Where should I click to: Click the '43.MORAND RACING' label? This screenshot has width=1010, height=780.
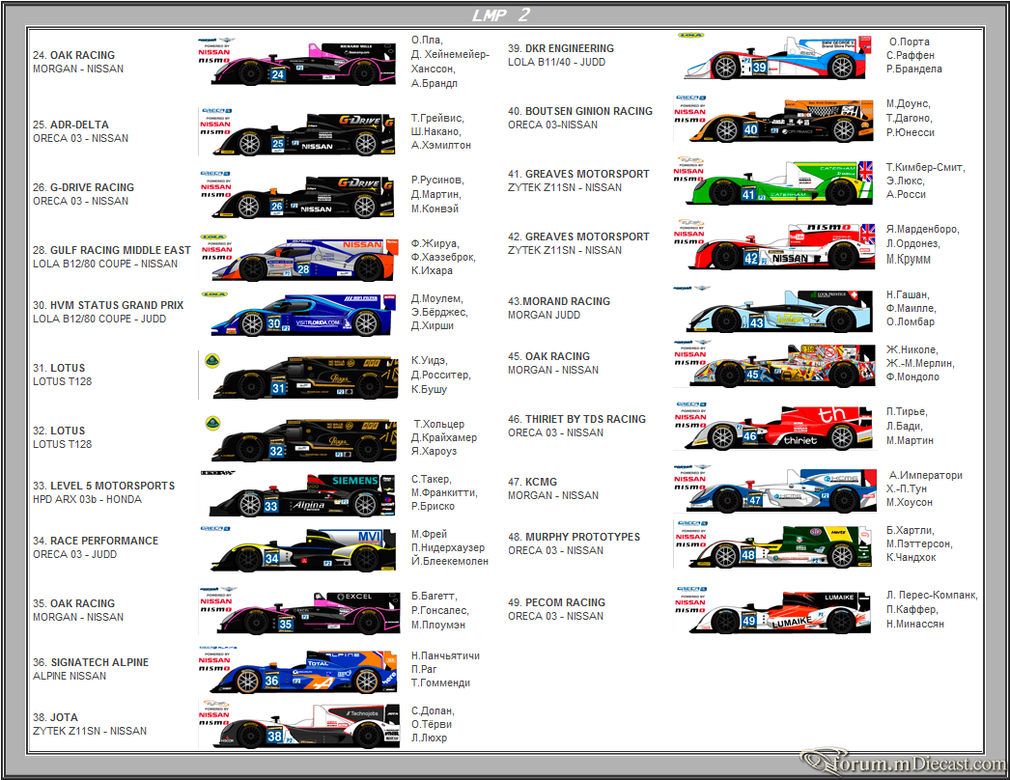click(559, 301)
